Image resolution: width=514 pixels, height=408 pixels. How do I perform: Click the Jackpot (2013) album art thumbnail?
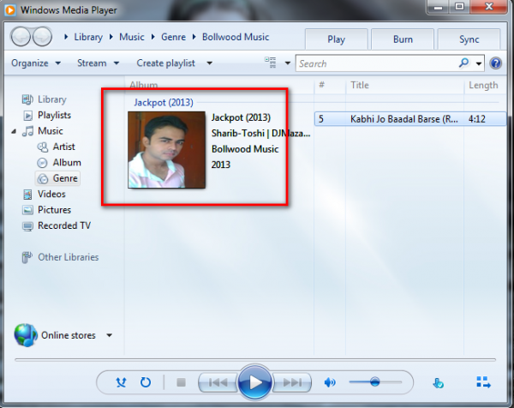point(166,149)
